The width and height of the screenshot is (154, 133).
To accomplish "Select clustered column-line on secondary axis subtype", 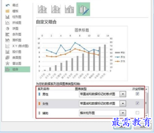I will tap(56, 9).
